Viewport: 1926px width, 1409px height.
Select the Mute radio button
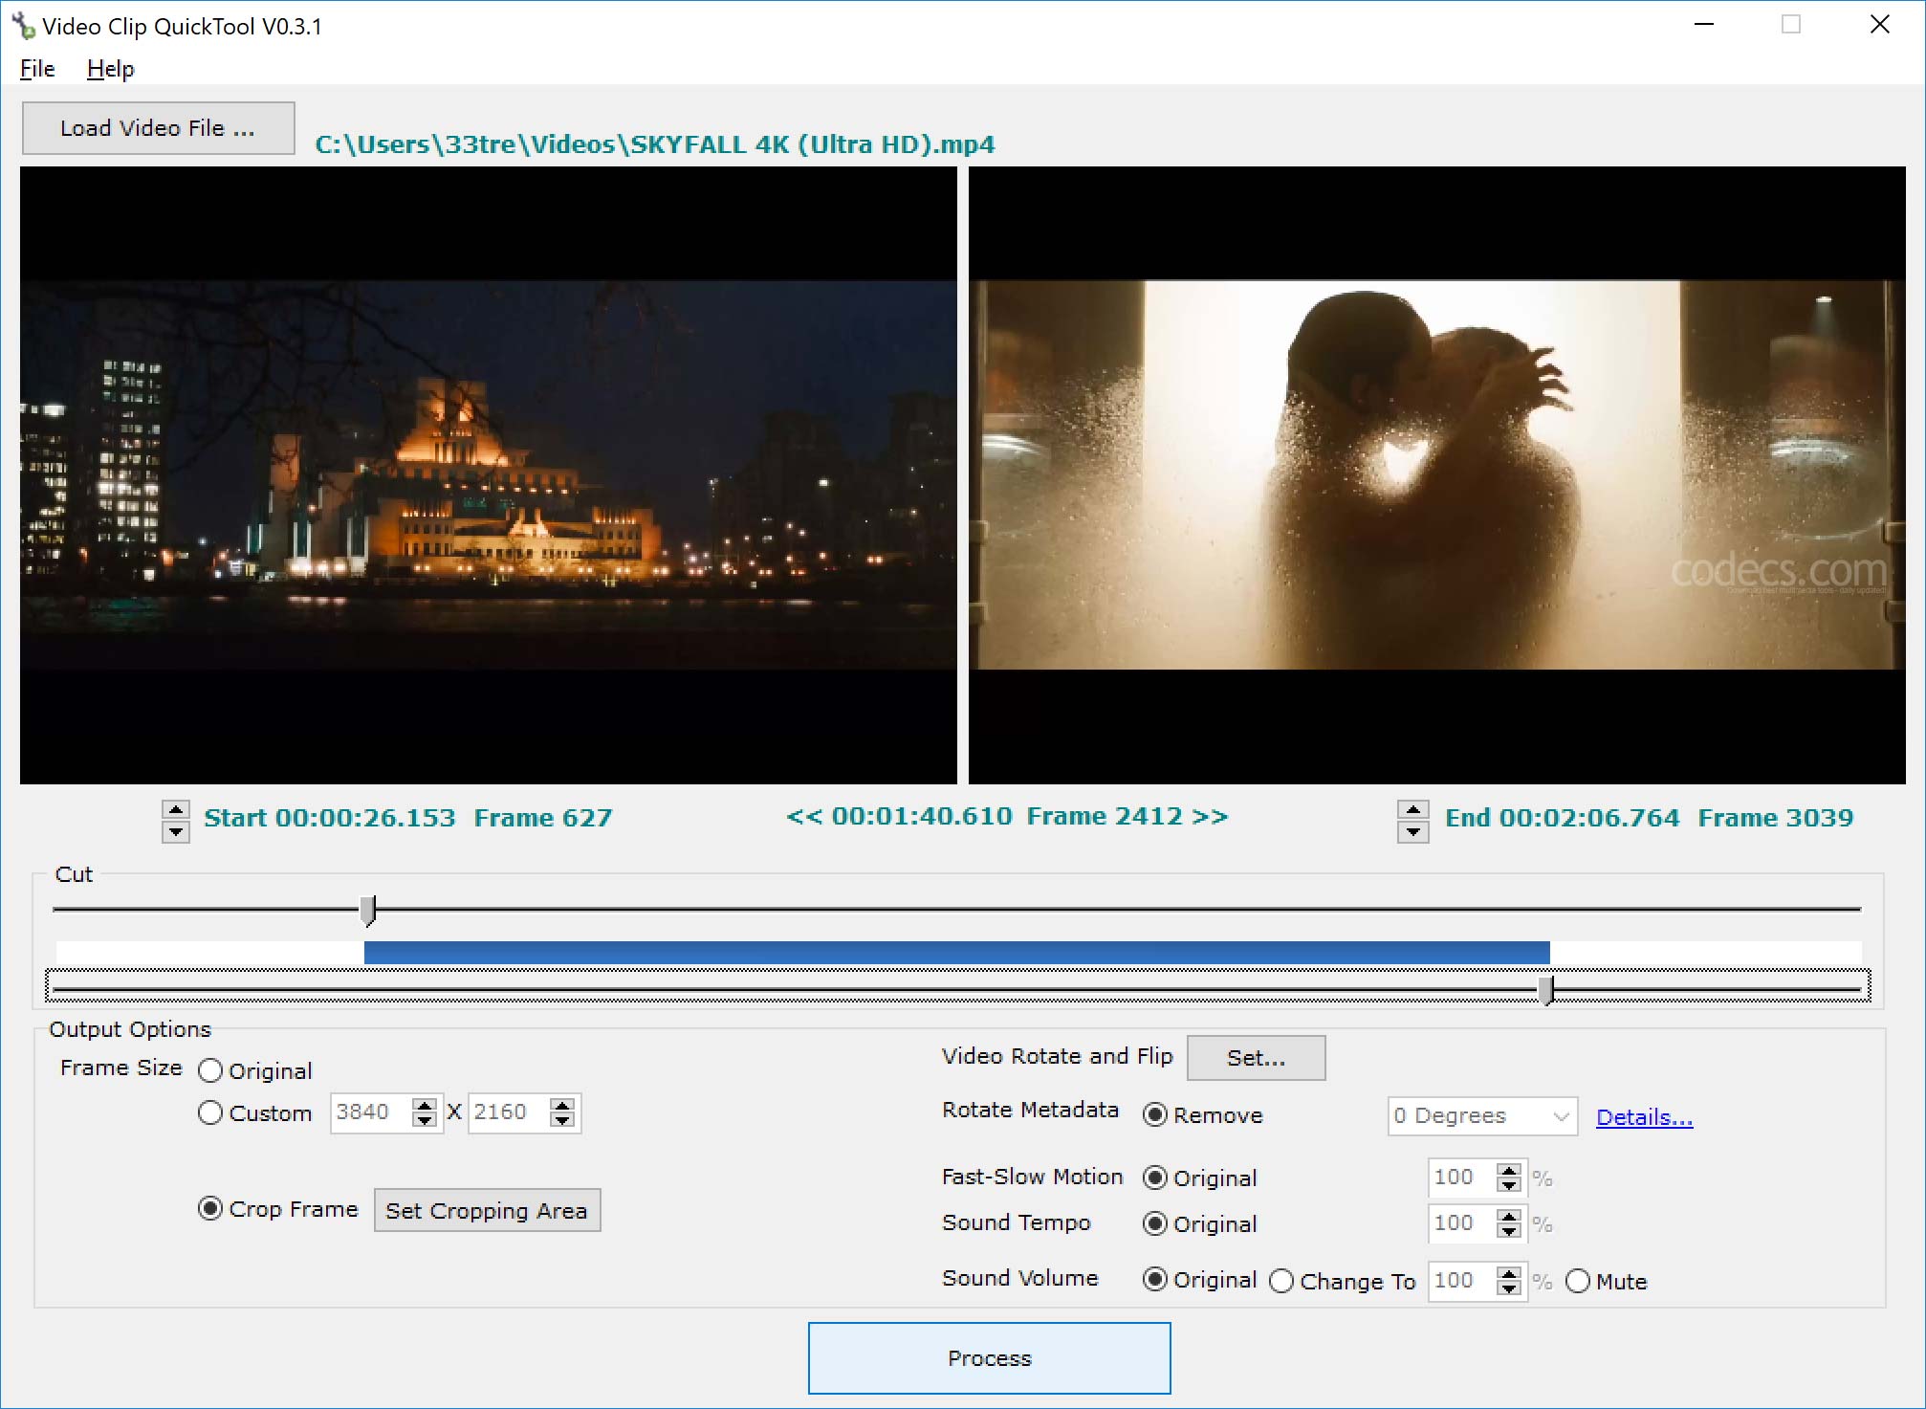pyautogui.click(x=1578, y=1281)
